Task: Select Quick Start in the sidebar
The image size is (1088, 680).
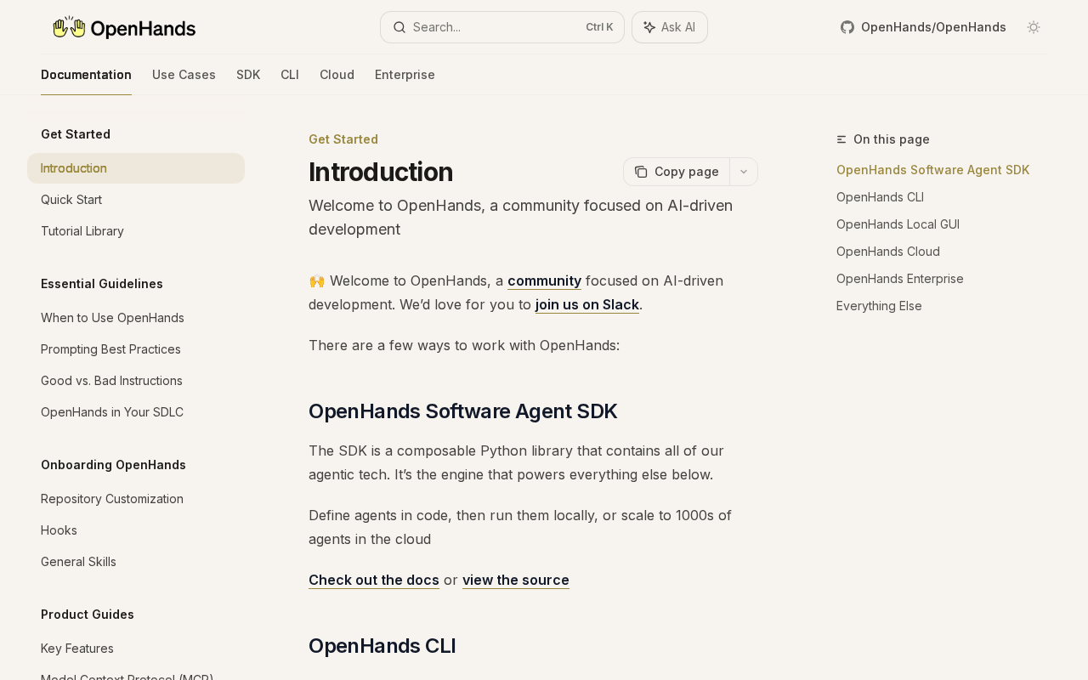Action: (x=71, y=200)
